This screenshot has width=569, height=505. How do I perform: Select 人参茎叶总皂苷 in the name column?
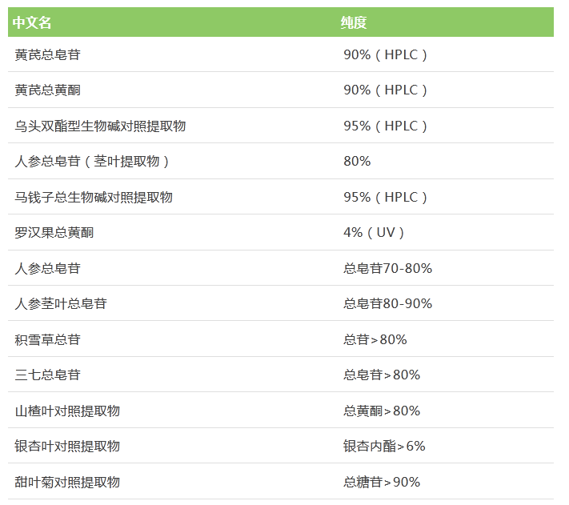click(61, 304)
